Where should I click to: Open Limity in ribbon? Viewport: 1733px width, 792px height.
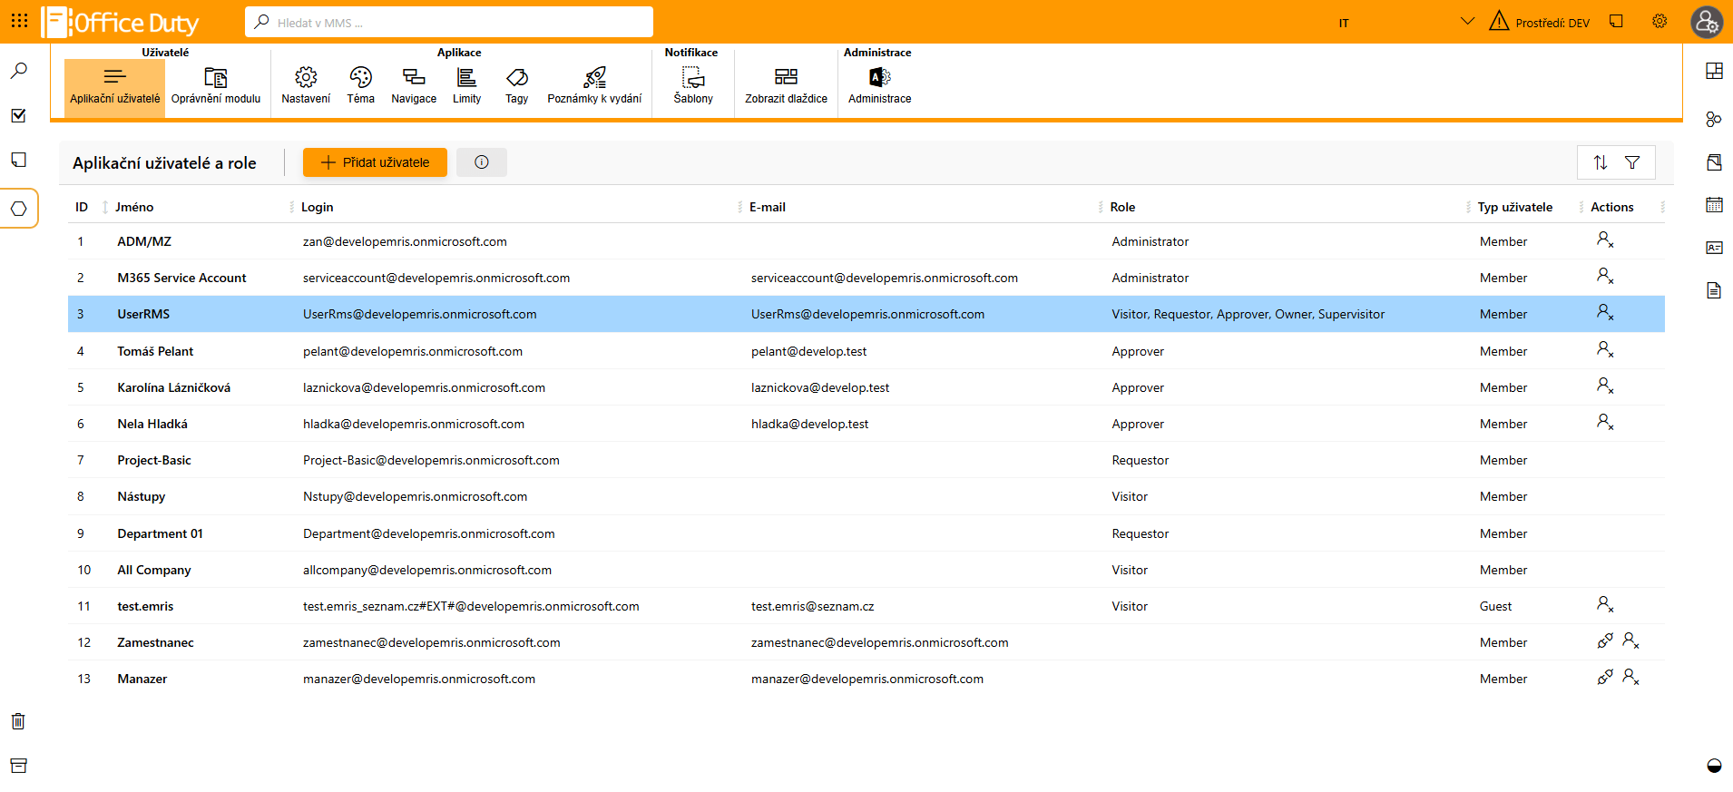[x=467, y=87]
